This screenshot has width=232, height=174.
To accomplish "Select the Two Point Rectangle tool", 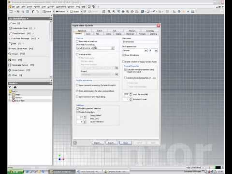I will pyautogui.click(x=22, y=39).
